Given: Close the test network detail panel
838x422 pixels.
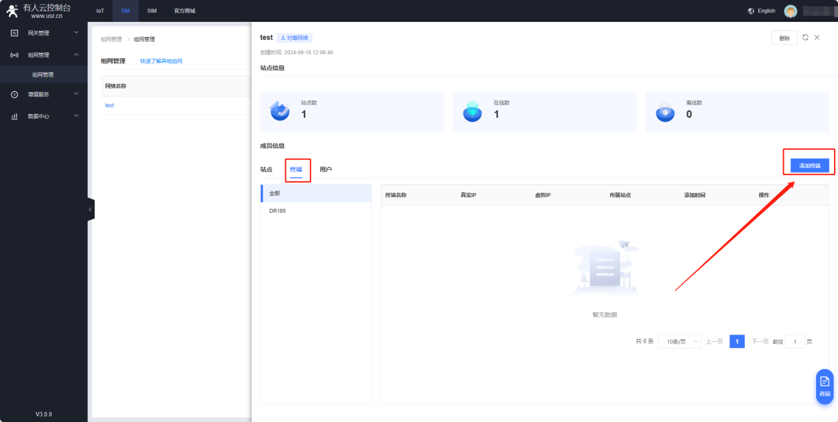Looking at the screenshot, I should pos(817,38).
